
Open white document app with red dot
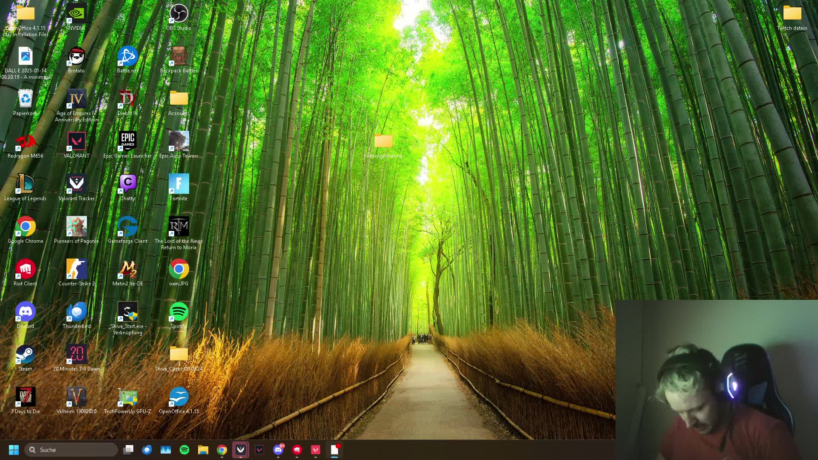tap(334, 450)
